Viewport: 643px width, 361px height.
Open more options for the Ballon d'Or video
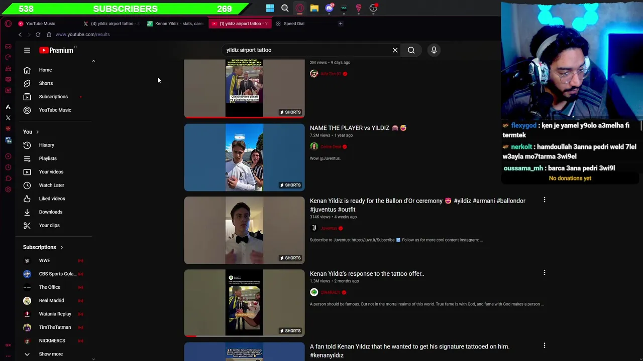(x=544, y=200)
